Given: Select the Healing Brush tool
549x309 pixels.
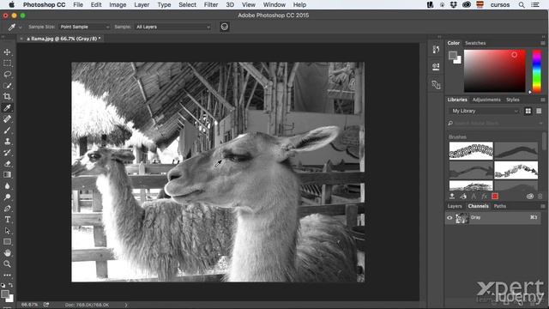Looking at the screenshot, I should pyautogui.click(x=7, y=119).
